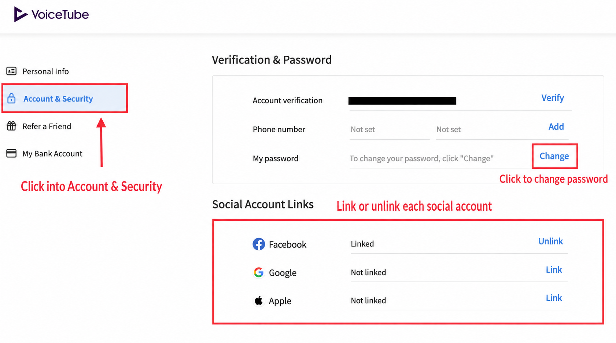Link the Google account

(554, 270)
